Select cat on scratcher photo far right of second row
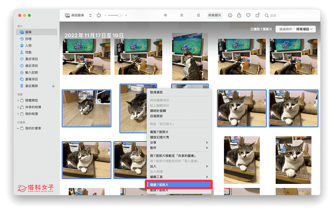This screenshot has height=213, width=334. pos(294,108)
